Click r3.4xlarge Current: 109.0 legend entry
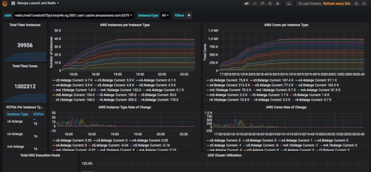 (x=116, y=95)
